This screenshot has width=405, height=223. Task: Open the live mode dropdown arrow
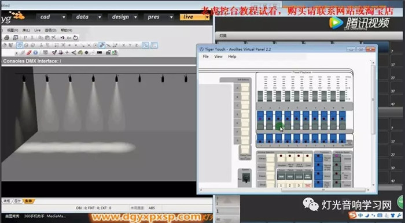pyautogui.click(x=207, y=17)
